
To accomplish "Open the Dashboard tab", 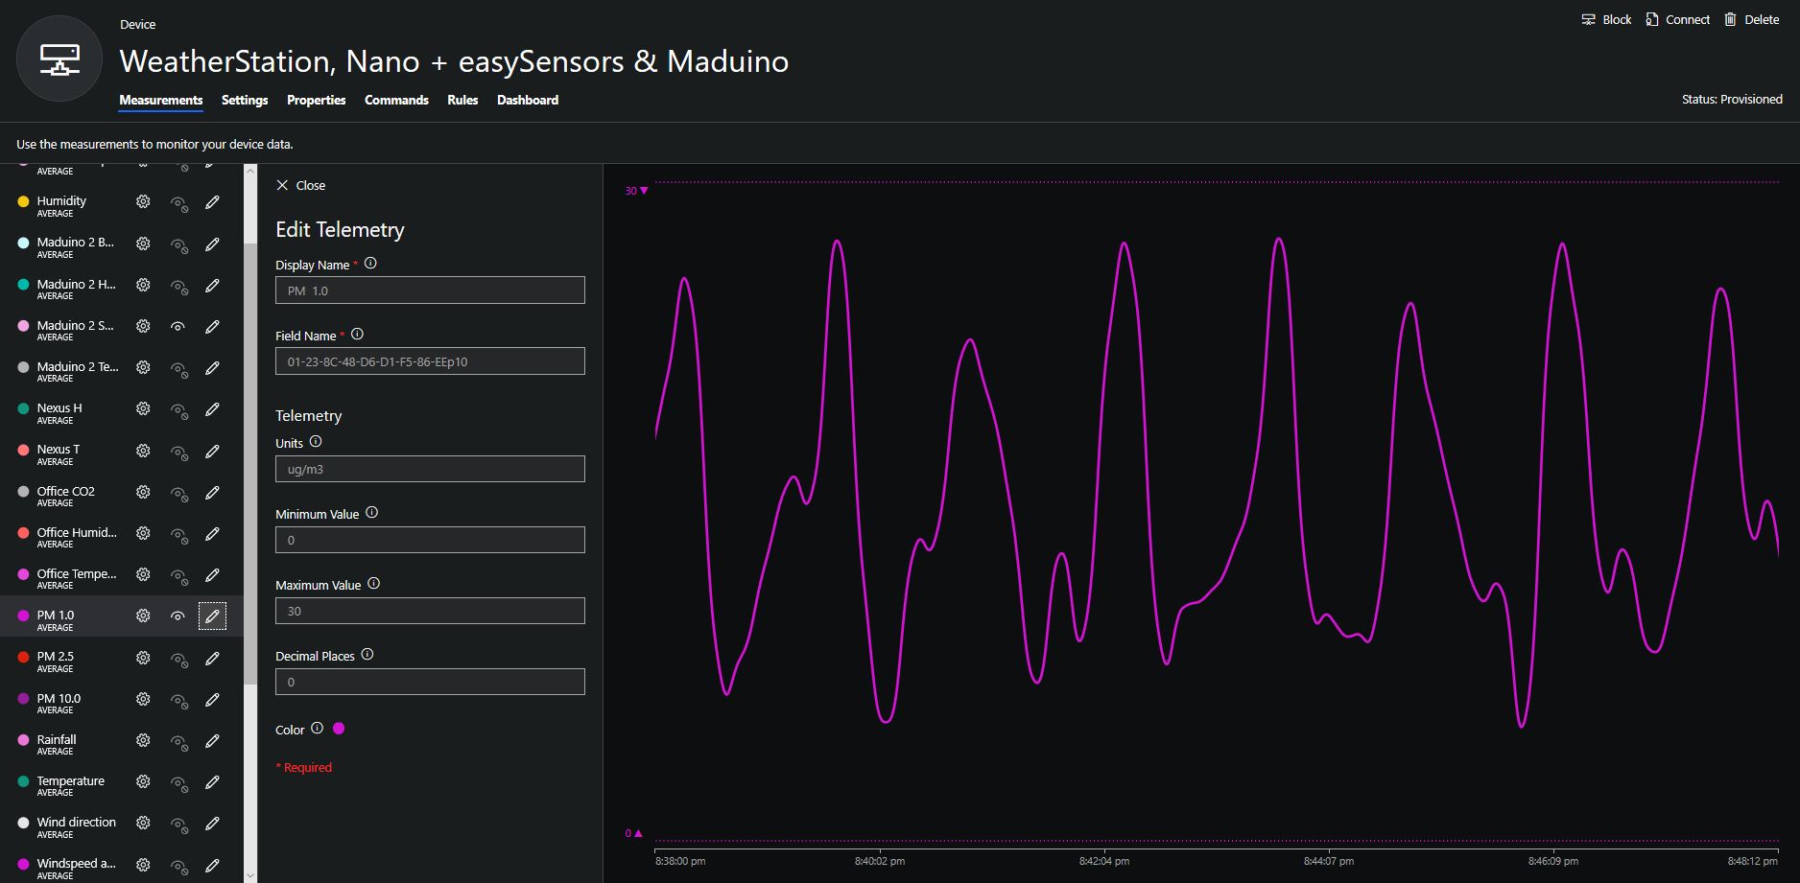I will (527, 100).
